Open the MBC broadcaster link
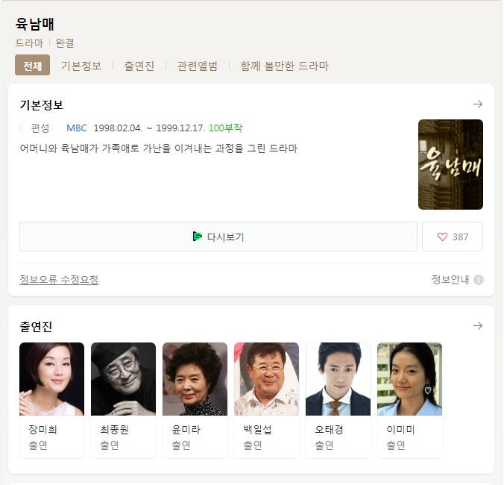 (77, 128)
